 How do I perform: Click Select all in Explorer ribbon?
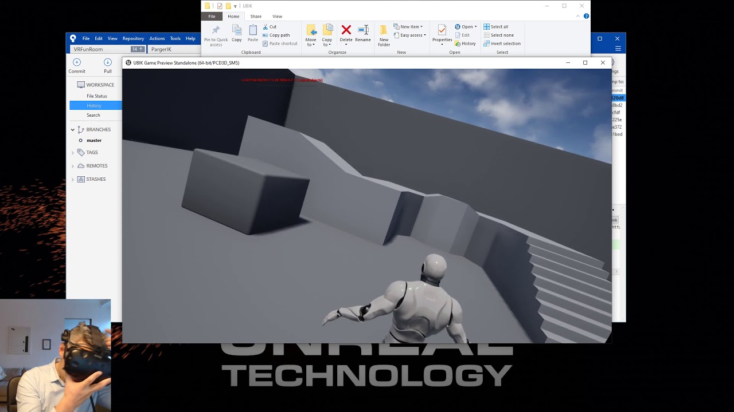tap(495, 27)
